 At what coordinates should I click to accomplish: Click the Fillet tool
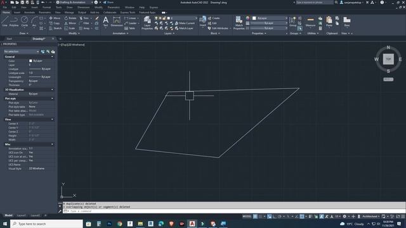pyautogui.click(x=84, y=23)
